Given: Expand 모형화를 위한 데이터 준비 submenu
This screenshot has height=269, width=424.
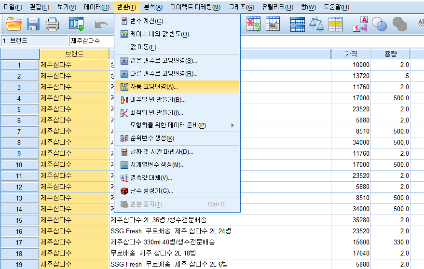Looking at the screenshot, I should coord(177,125).
